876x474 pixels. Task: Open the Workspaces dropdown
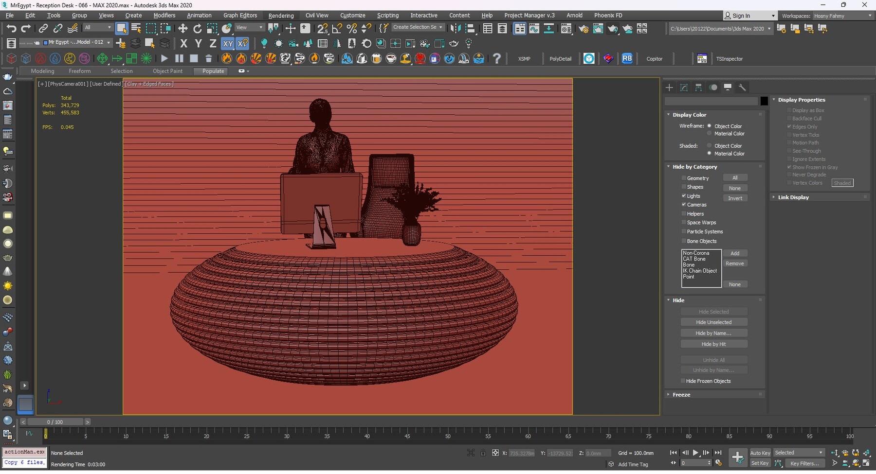tap(843, 16)
